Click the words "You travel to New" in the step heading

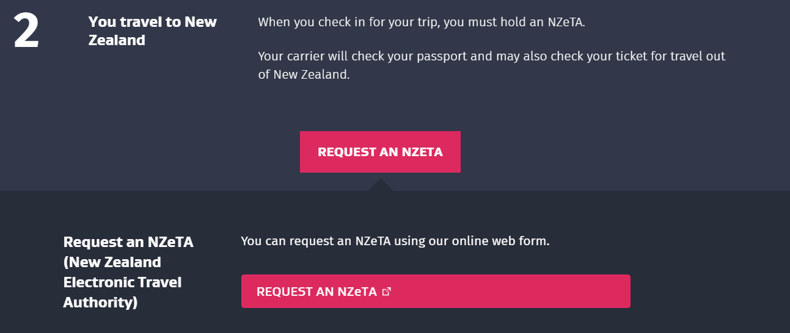[x=152, y=22]
